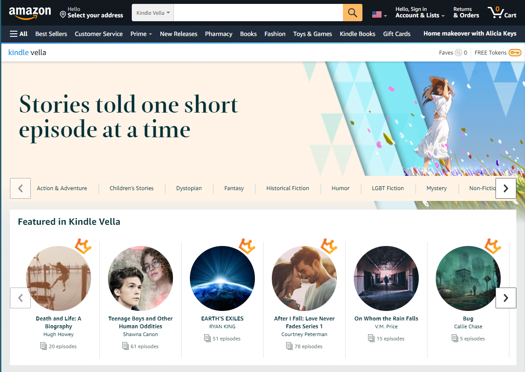Viewport: 525px width, 372px height.
Task: Select the Fantasy genre
Action: [x=234, y=188]
